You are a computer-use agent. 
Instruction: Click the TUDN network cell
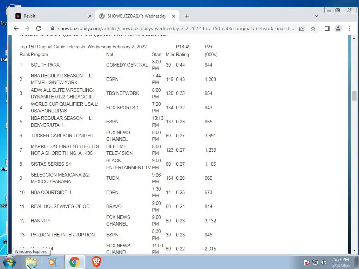113,178
